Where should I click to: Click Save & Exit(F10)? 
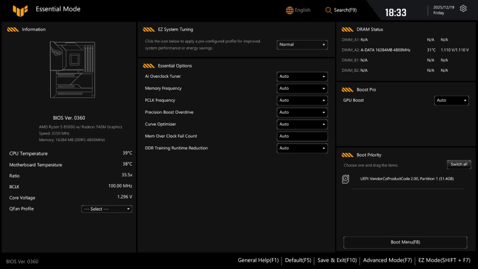[x=337, y=261]
